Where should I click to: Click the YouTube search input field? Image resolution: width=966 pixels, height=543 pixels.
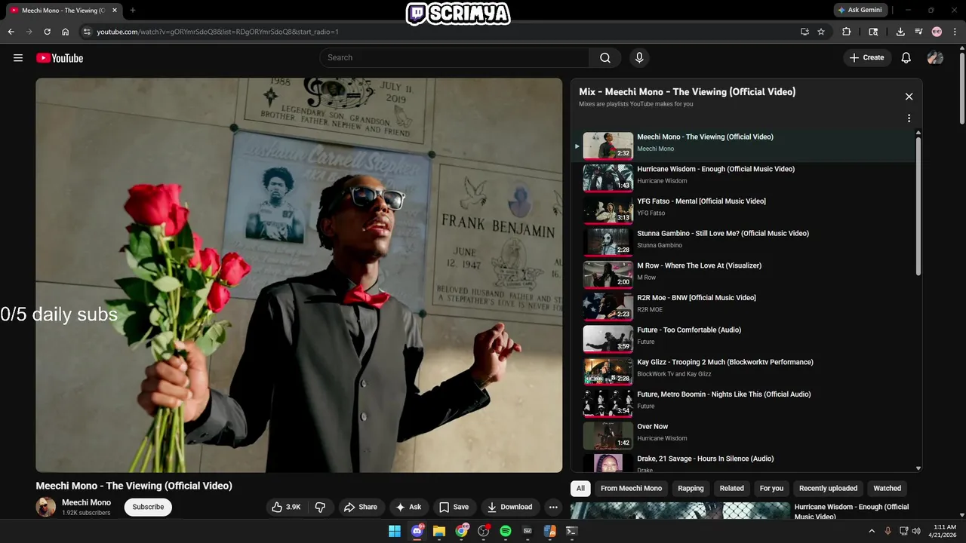click(x=454, y=57)
